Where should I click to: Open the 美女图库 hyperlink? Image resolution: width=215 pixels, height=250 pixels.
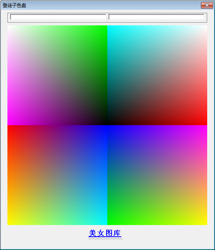point(105,233)
